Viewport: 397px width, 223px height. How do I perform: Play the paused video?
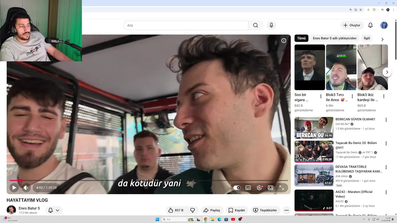coord(14,187)
